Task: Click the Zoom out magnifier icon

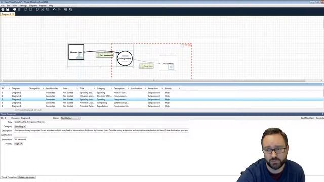Action: (x=71, y=9)
